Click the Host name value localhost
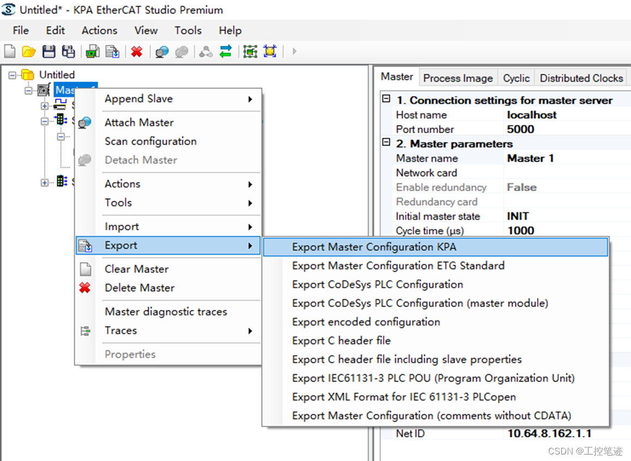 (x=532, y=115)
